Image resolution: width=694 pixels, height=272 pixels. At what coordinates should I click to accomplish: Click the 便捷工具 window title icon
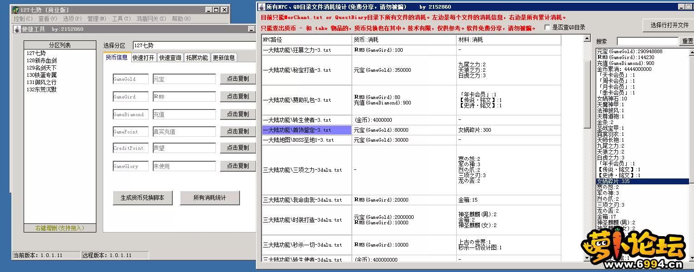click(17, 29)
